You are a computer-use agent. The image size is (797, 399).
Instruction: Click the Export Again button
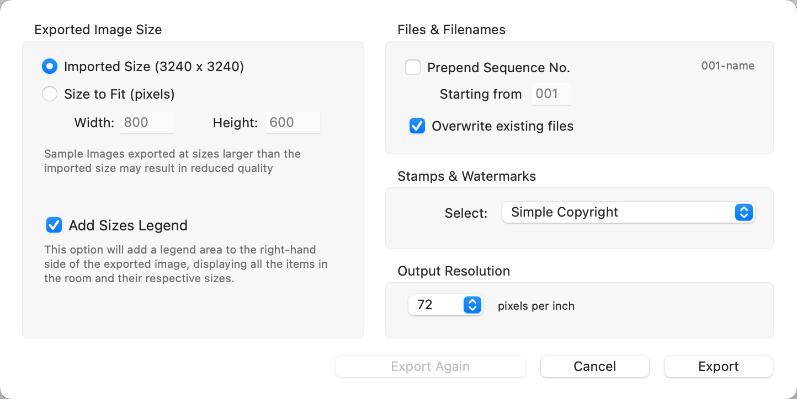pyautogui.click(x=430, y=366)
